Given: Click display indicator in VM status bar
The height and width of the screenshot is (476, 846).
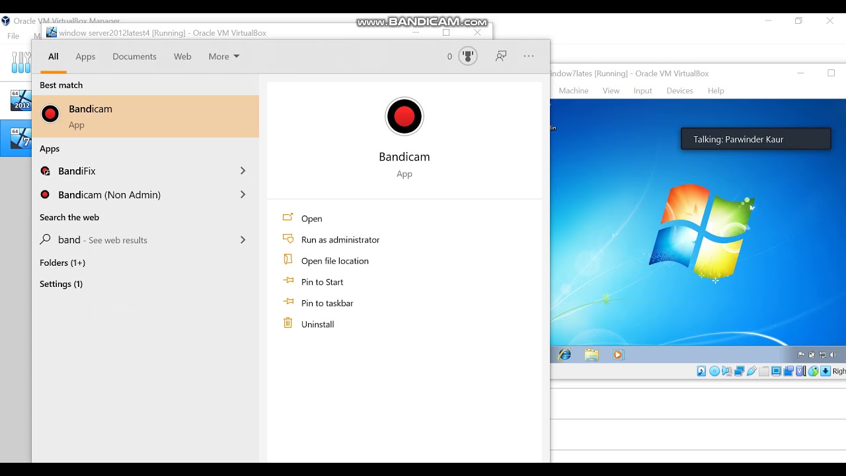Looking at the screenshot, I should click(776, 371).
